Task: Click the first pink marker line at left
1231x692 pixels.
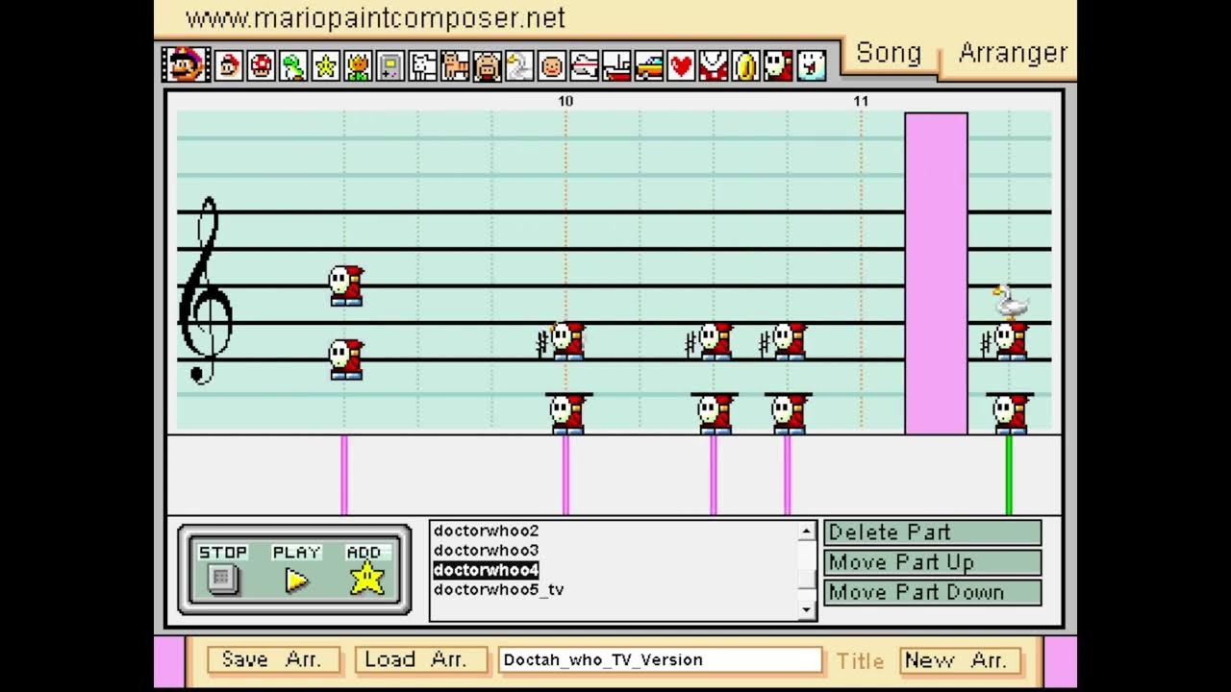Action: tap(344, 475)
